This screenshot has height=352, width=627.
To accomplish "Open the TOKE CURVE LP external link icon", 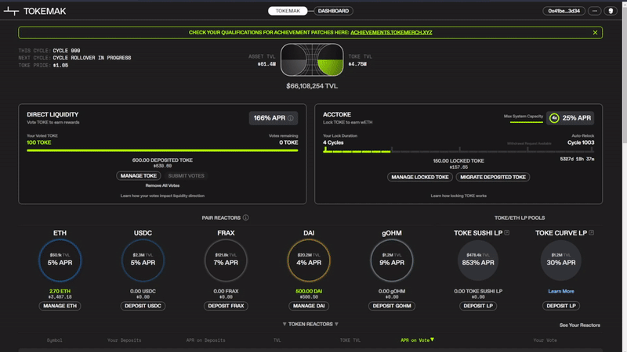I will click(592, 232).
